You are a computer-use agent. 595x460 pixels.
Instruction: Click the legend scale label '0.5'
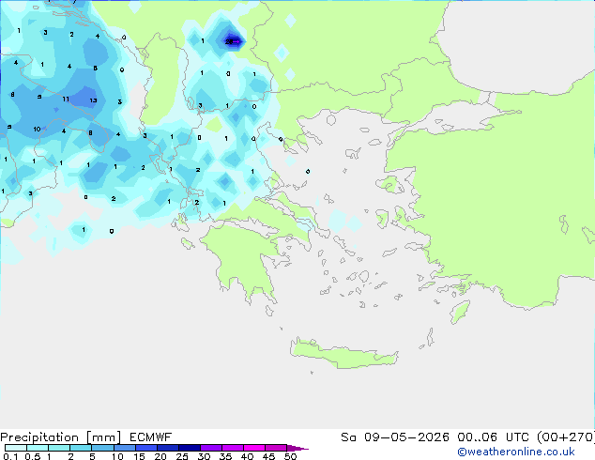33,456
